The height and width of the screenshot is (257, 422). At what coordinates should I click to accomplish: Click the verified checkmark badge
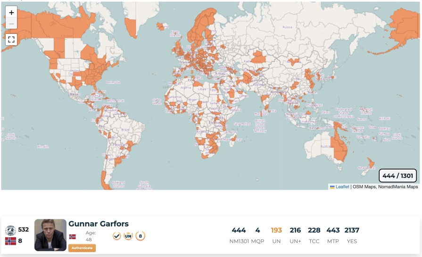coord(117,236)
